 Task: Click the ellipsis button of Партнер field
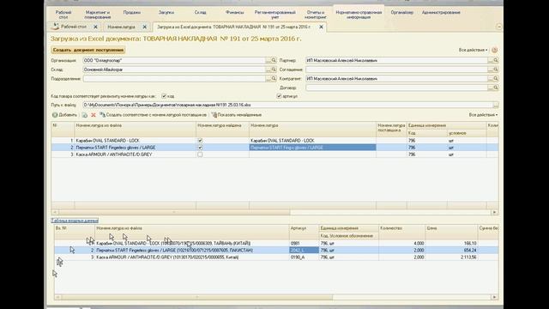click(491, 60)
